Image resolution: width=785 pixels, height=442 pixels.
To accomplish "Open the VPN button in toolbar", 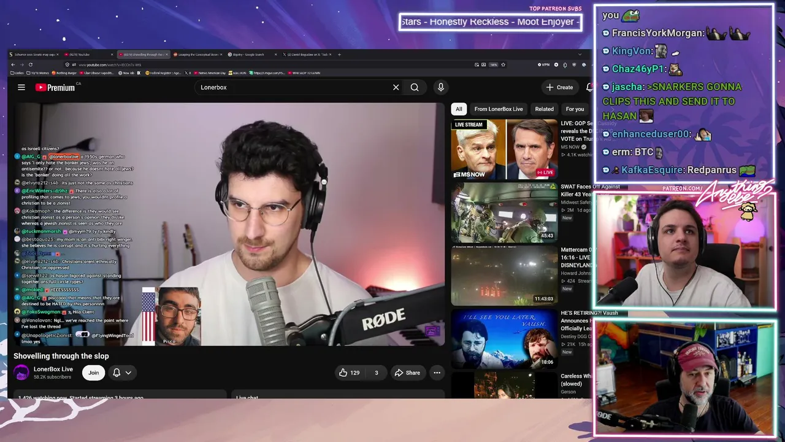I will coord(544,64).
